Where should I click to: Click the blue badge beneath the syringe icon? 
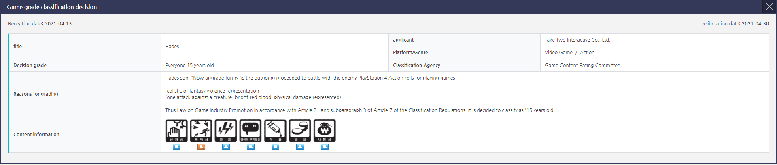[275, 147]
